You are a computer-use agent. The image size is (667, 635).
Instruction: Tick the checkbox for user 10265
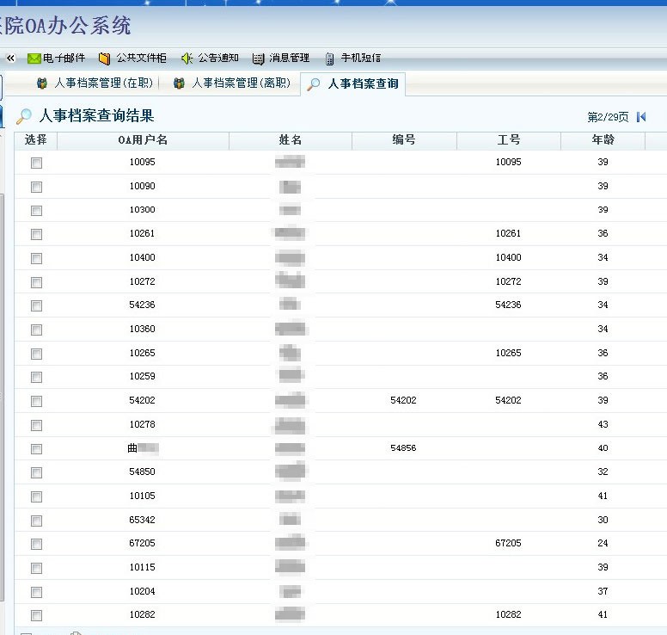pyautogui.click(x=37, y=354)
